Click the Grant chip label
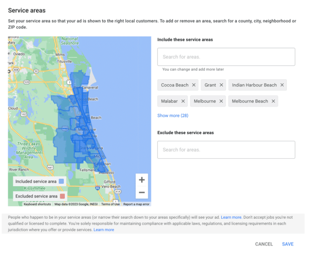This screenshot has height=256, width=312. pyautogui.click(x=210, y=85)
